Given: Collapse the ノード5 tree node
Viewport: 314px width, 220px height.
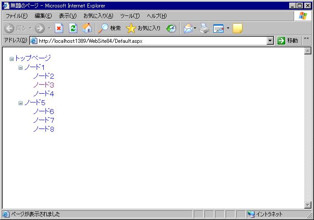Looking at the screenshot, I should tap(20, 103).
